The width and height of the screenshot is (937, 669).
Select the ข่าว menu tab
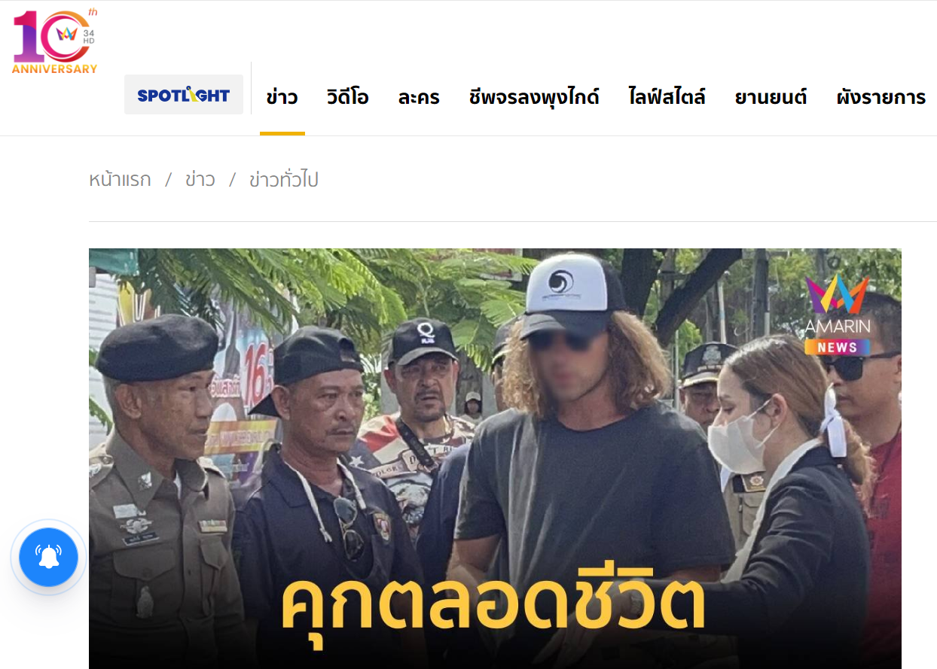point(282,97)
